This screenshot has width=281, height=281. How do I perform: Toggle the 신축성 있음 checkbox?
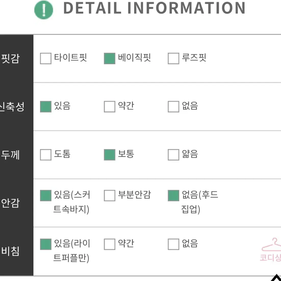[46, 107]
